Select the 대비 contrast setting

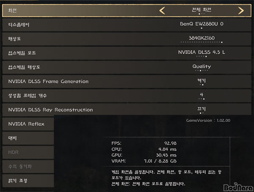pos(13,138)
